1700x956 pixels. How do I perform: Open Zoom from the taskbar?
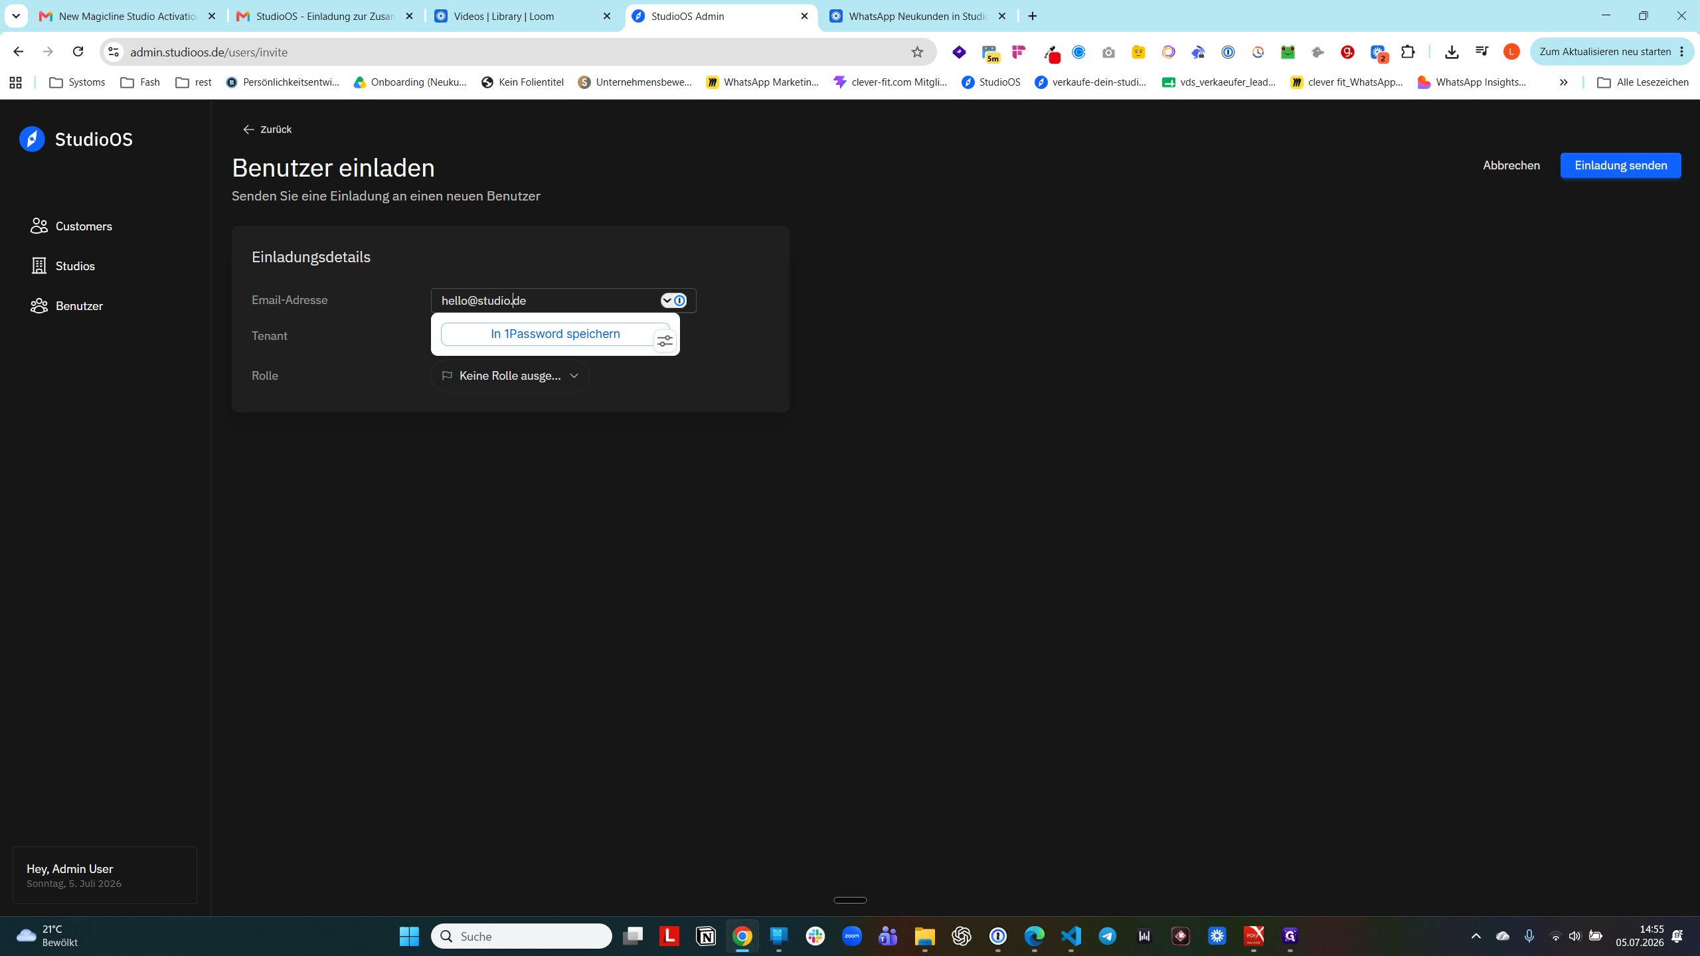tap(852, 936)
